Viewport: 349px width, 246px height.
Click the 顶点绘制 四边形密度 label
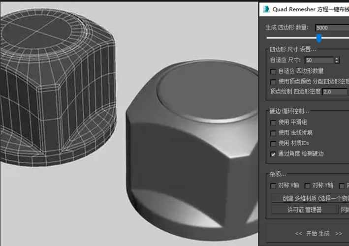point(295,92)
